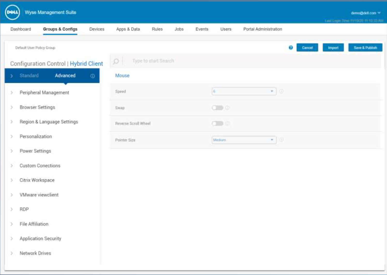Viewport: 387px width, 275px height.
Task: Click the search magnifier icon
Action: point(116,61)
